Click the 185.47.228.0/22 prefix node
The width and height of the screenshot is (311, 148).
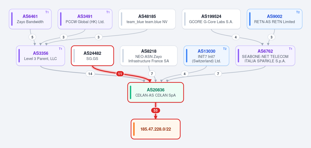pos(156,129)
